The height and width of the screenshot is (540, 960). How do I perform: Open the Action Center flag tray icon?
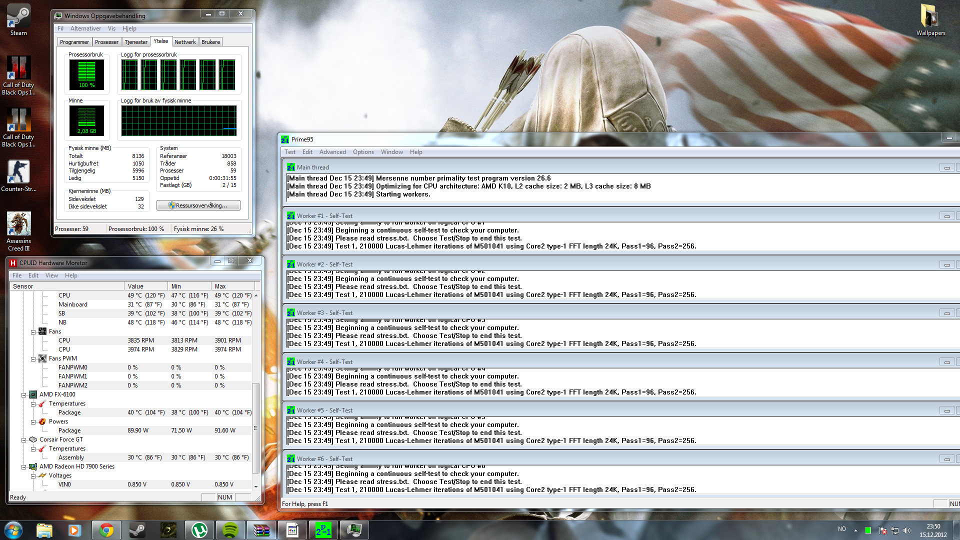pyautogui.click(x=882, y=530)
